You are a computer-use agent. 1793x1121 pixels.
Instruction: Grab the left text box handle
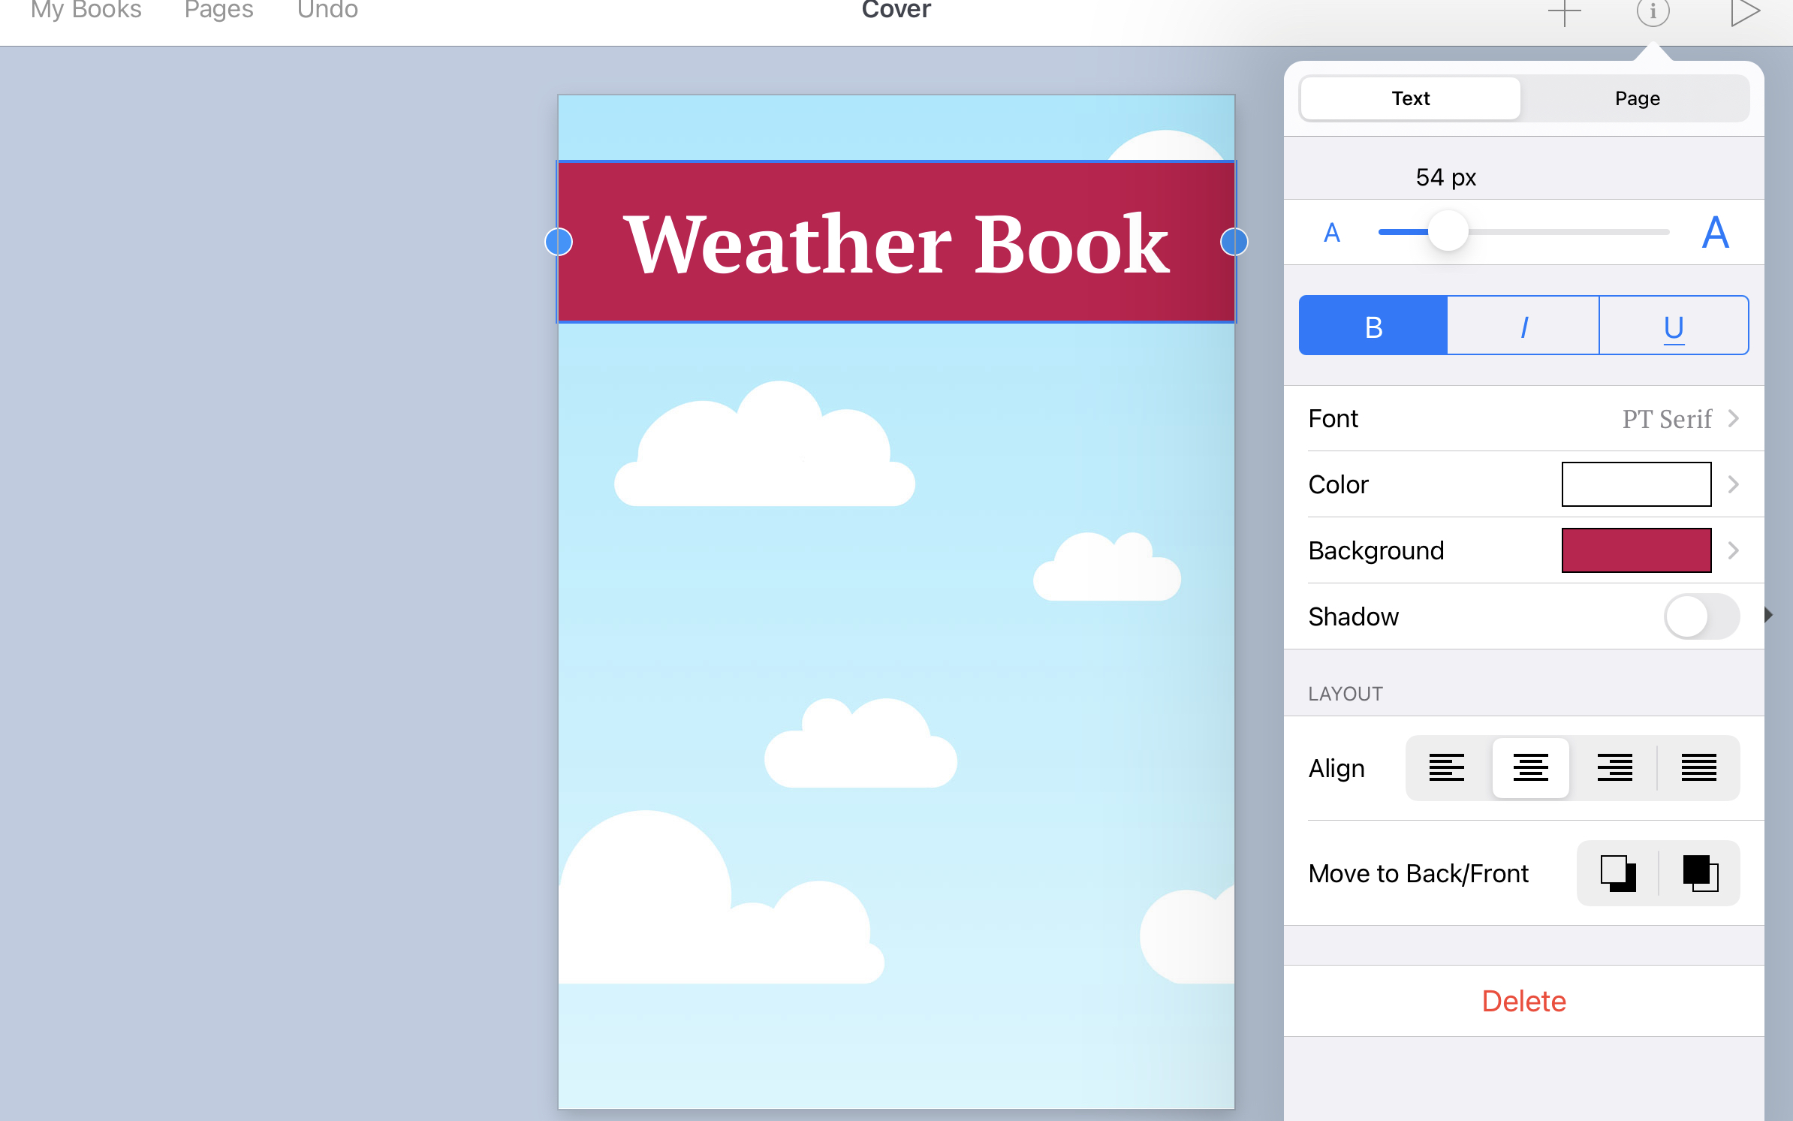(x=559, y=242)
